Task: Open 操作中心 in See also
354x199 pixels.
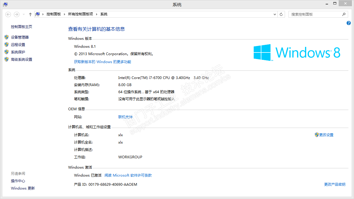Action: pyautogui.click(x=18, y=181)
